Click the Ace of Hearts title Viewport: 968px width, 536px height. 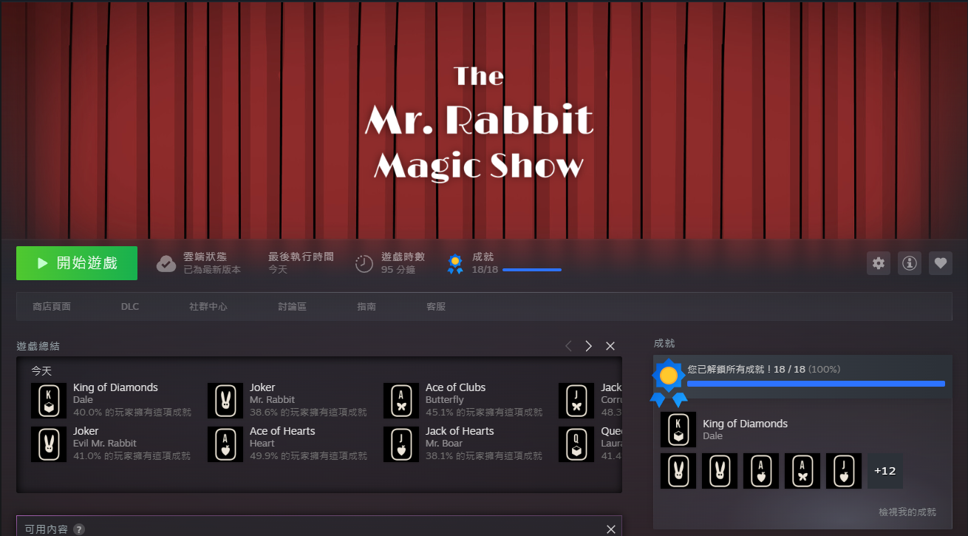[282, 431]
